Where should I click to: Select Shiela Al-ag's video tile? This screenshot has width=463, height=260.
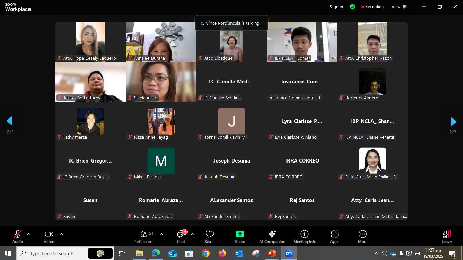161,82
